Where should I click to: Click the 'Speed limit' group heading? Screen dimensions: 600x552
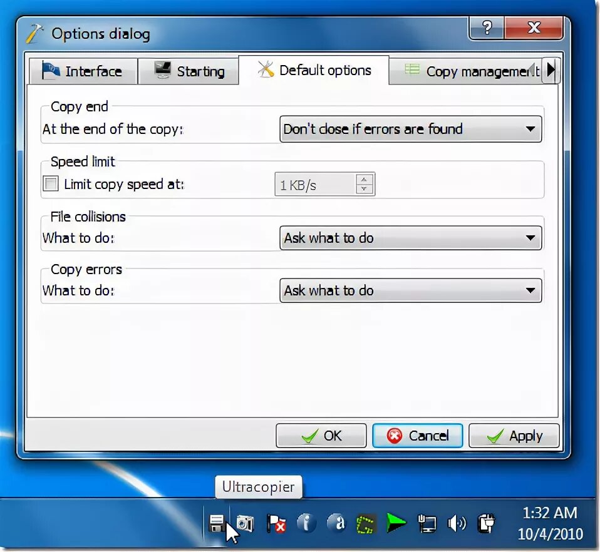[83, 161]
